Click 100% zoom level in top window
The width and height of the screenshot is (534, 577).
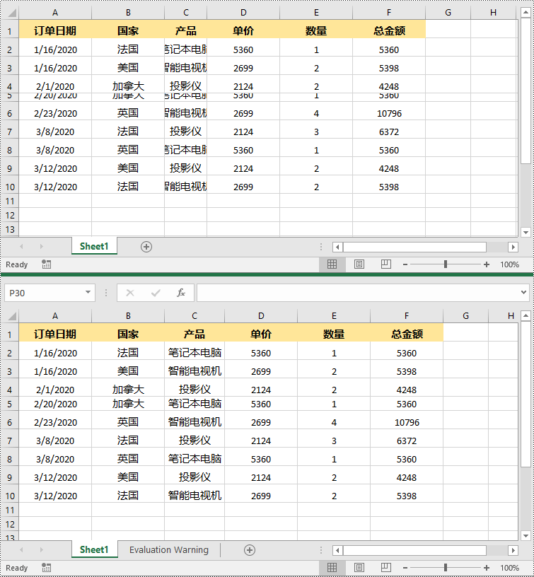510,264
